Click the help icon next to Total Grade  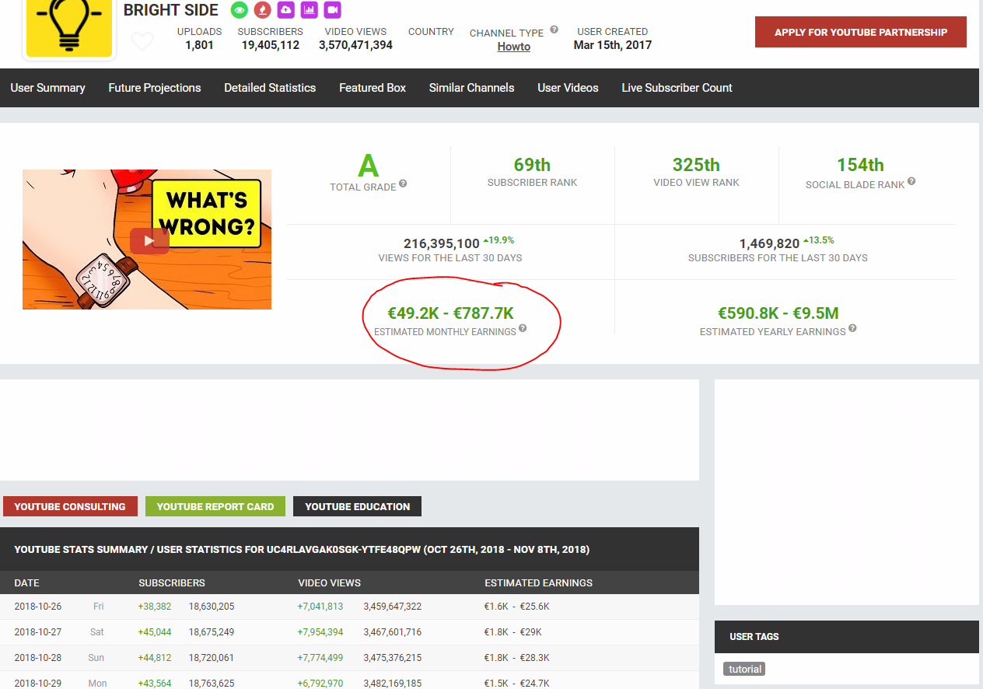pyautogui.click(x=403, y=185)
